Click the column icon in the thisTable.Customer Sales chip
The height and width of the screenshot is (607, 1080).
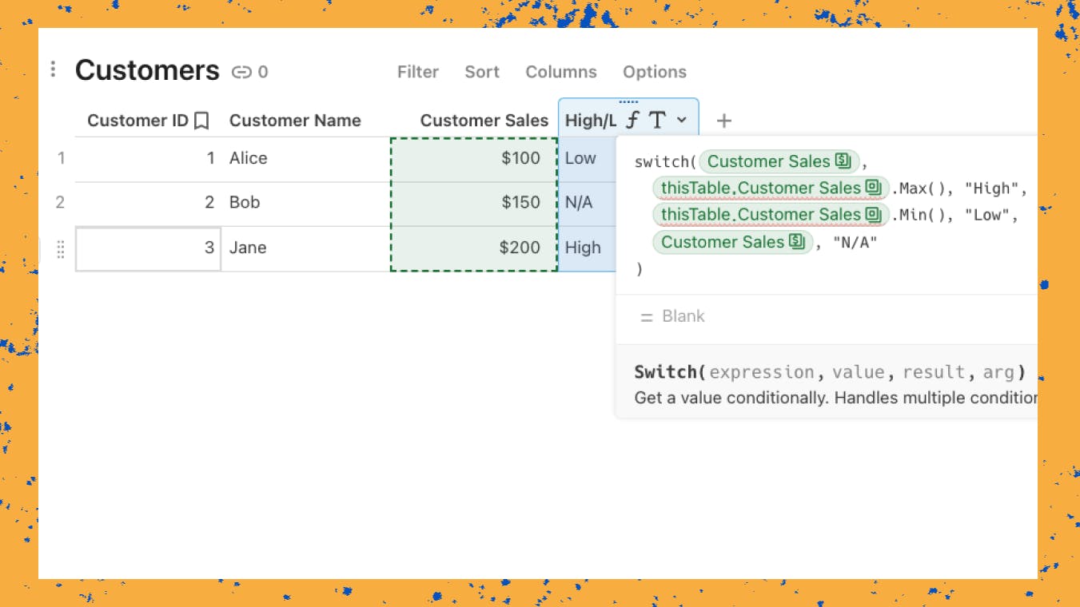pyautogui.click(x=874, y=188)
